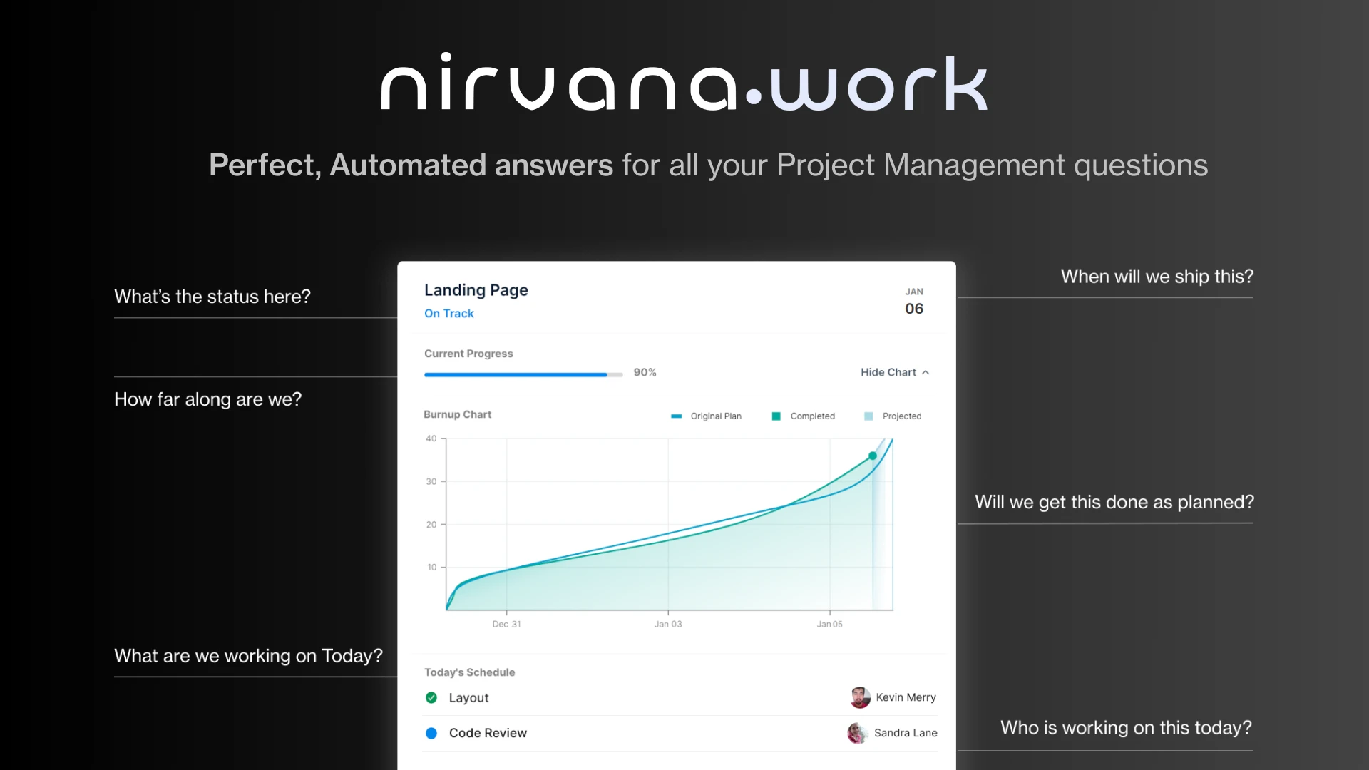The width and height of the screenshot is (1369, 770).
Task: Open Sandra Lane's avatar
Action: pyautogui.click(x=857, y=733)
